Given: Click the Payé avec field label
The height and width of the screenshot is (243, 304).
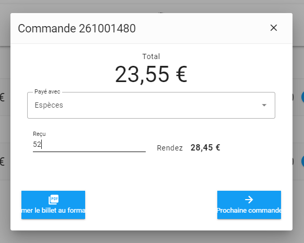Looking at the screenshot, I should (x=48, y=91).
